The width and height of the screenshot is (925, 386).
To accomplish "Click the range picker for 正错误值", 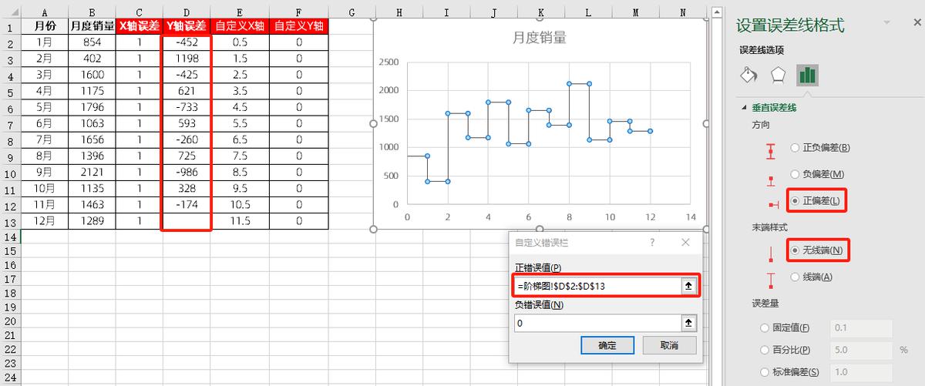I will tap(689, 285).
